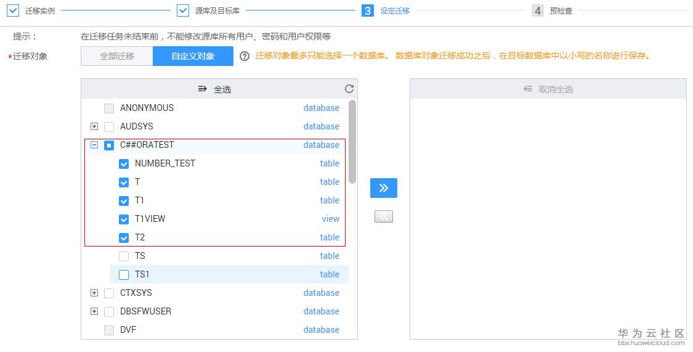The width and height of the screenshot is (693, 352).
Task: Toggle the DVF database checkbox
Action: coord(108,330)
